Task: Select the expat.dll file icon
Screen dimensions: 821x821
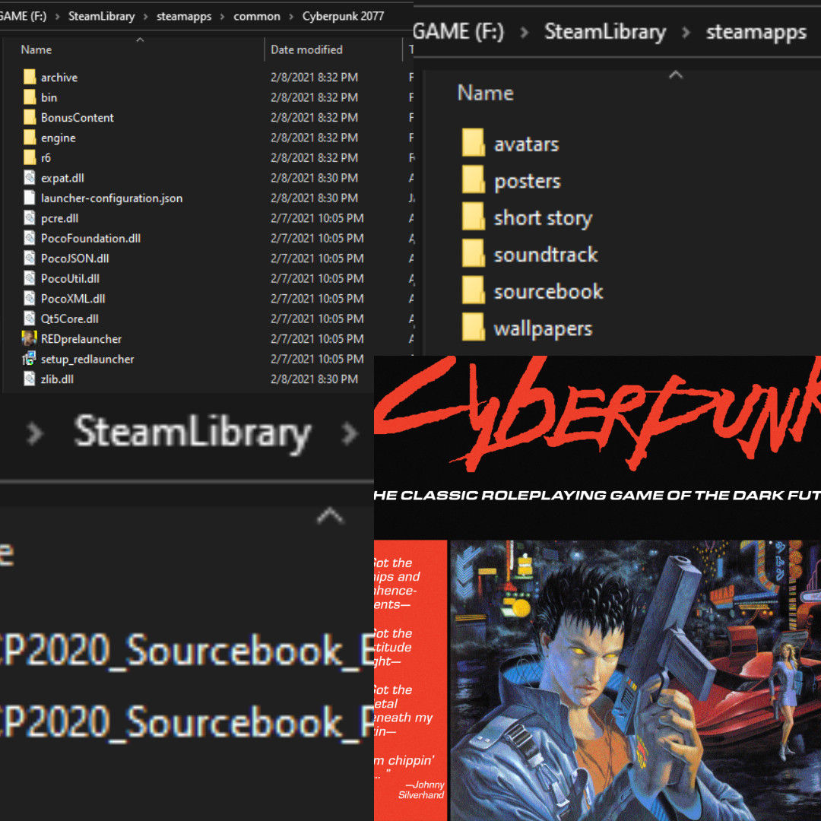Action: (30, 178)
